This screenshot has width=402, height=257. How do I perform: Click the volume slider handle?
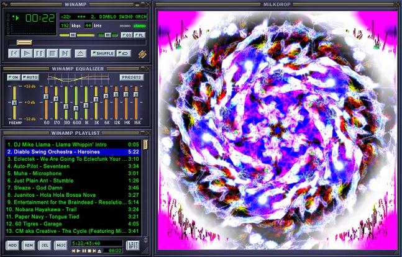(73, 35)
